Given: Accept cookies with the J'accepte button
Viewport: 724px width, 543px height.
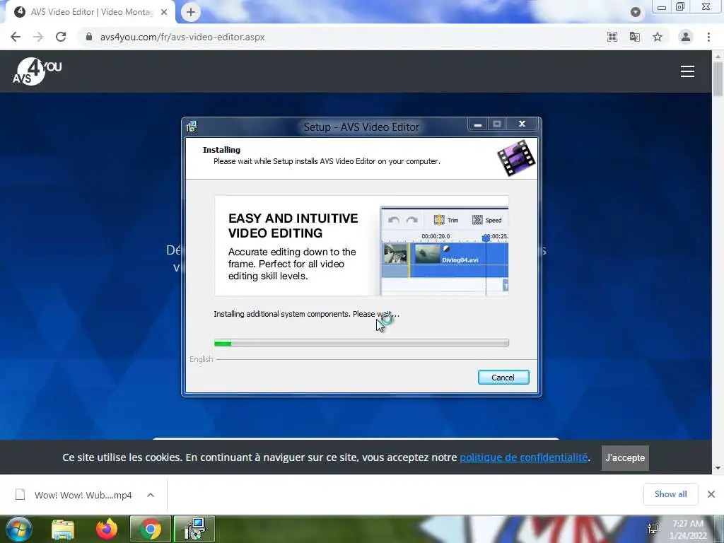Looking at the screenshot, I should pyautogui.click(x=625, y=457).
